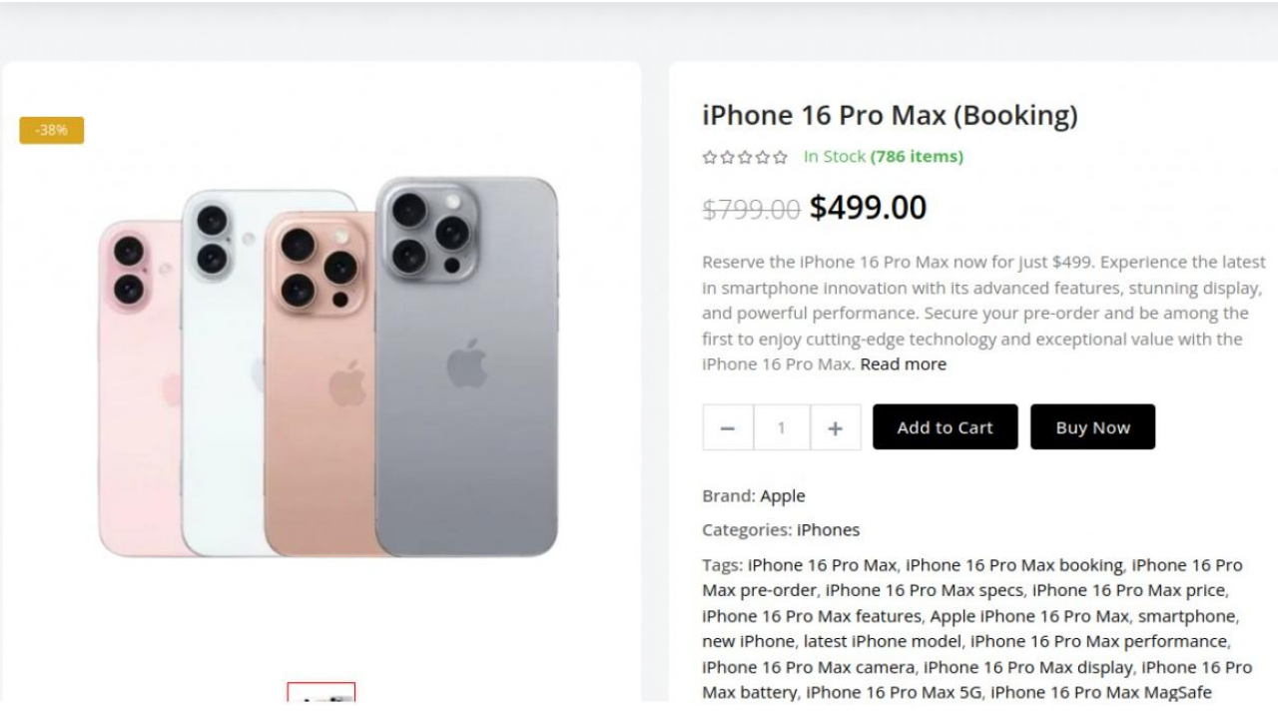Viewport: 1278px width, 719px height.
Task: Select the middle star in the rating row
Action: point(745,157)
